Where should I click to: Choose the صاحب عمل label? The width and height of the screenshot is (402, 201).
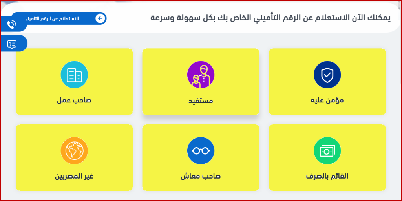(74, 100)
